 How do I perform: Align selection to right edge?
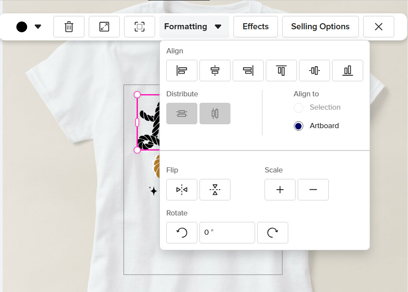(x=248, y=71)
